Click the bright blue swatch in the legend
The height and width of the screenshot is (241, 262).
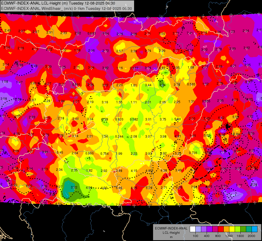255,229
